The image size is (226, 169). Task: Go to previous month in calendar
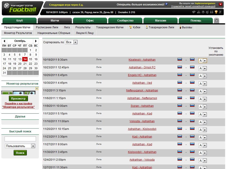pos(4,41)
